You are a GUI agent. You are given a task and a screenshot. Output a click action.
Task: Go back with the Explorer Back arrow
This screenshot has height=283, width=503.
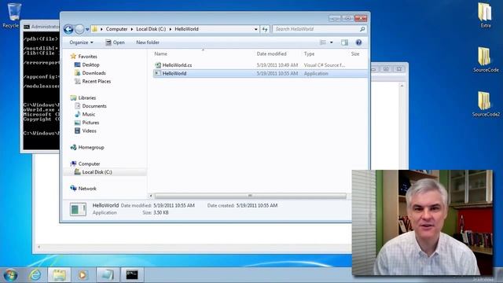[x=68, y=29]
